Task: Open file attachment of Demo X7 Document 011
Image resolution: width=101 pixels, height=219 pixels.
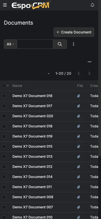Action: pyautogui.click(x=78, y=187)
